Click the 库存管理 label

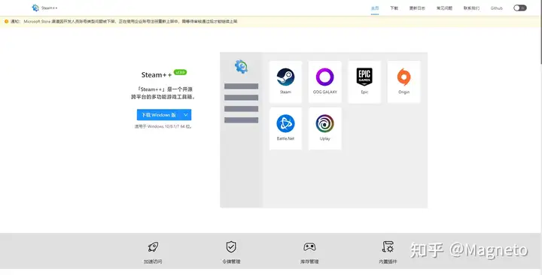tap(309, 262)
